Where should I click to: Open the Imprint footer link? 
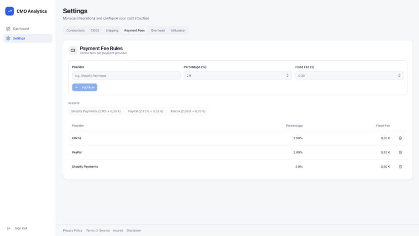[118, 230]
